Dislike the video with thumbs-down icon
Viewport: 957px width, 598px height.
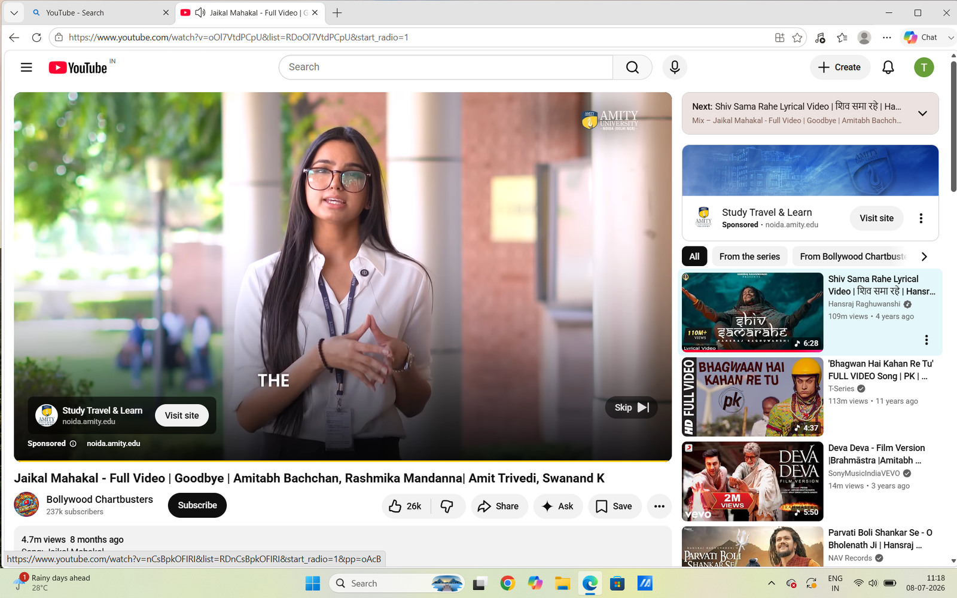coord(447,507)
